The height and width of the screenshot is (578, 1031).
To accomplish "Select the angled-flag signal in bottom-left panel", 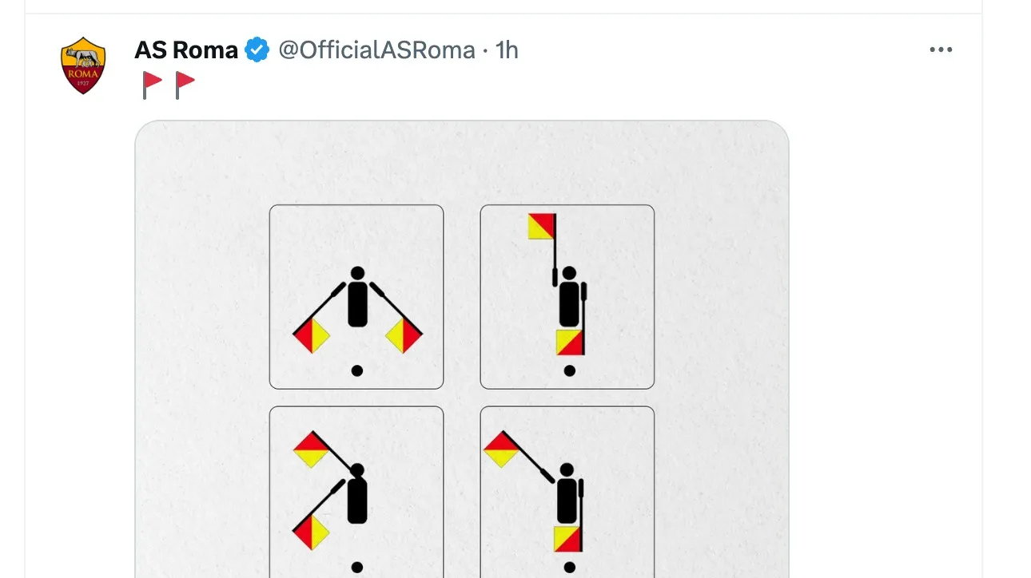I will [356, 490].
